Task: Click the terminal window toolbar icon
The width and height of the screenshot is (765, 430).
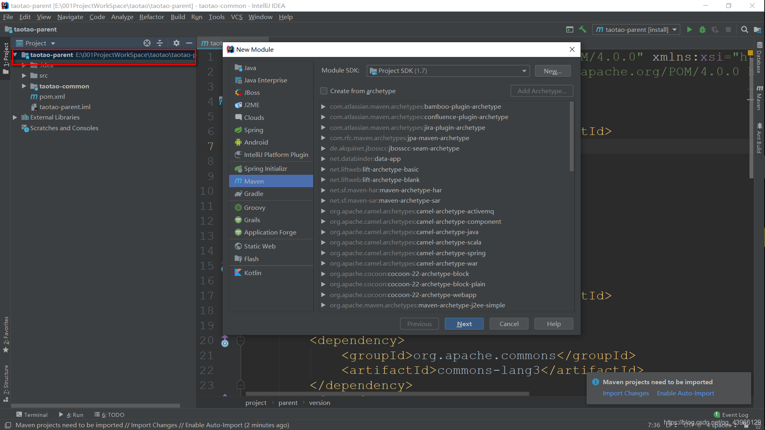Action: pyautogui.click(x=570, y=29)
